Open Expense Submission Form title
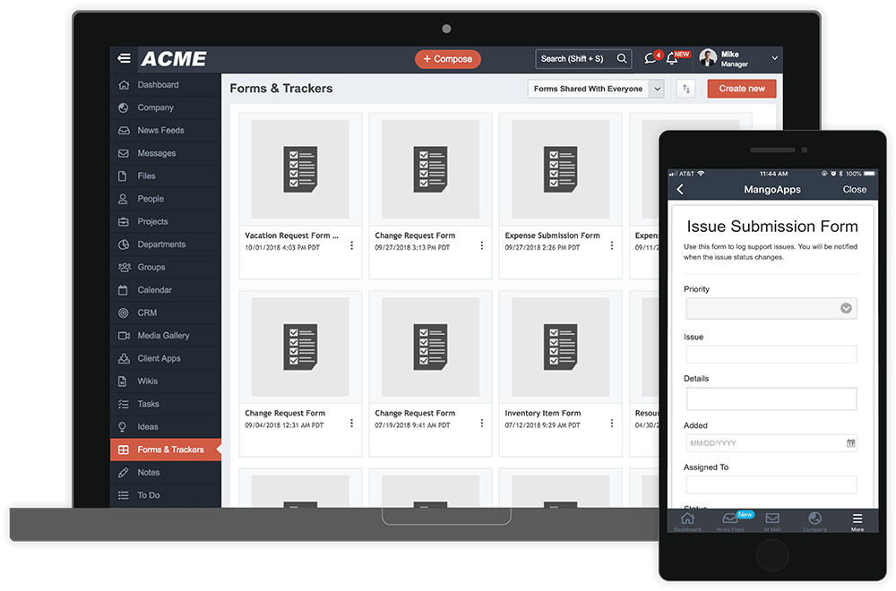The width and height of the screenshot is (896, 591). pos(553,236)
